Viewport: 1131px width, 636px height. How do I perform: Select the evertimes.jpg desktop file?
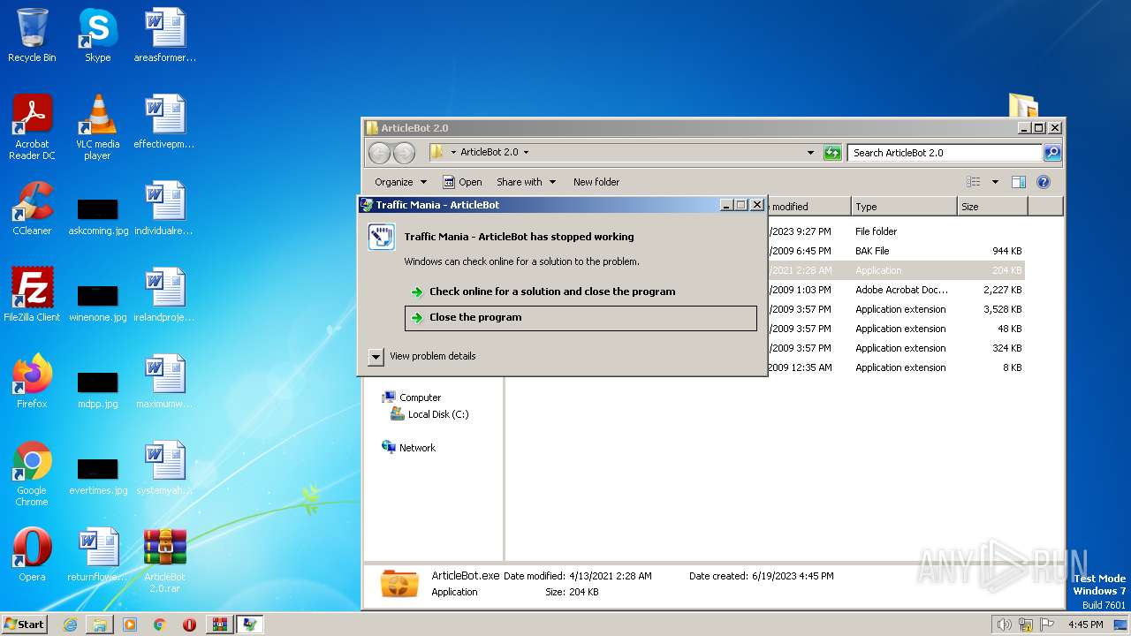[x=98, y=477]
